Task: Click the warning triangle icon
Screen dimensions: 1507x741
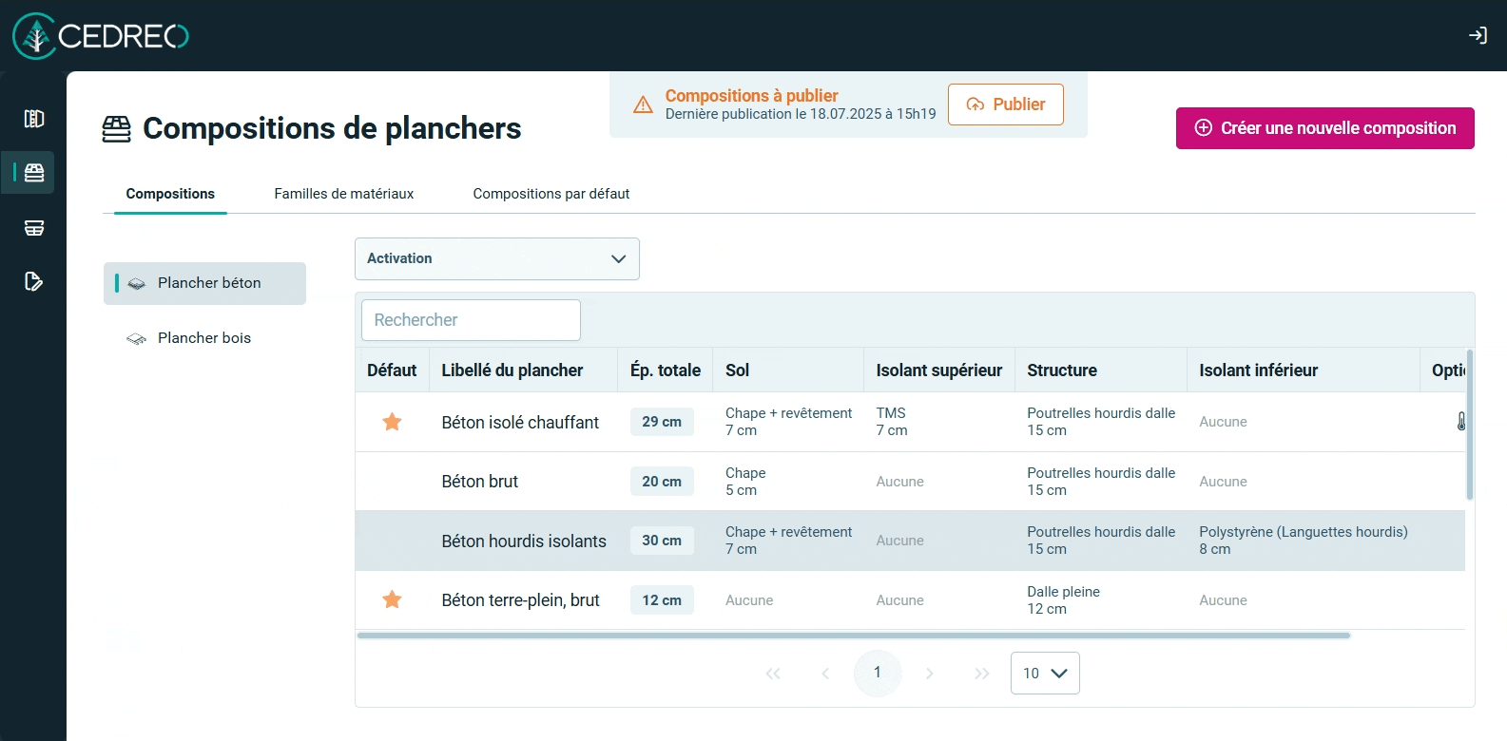Action: pyautogui.click(x=643, y=104)
